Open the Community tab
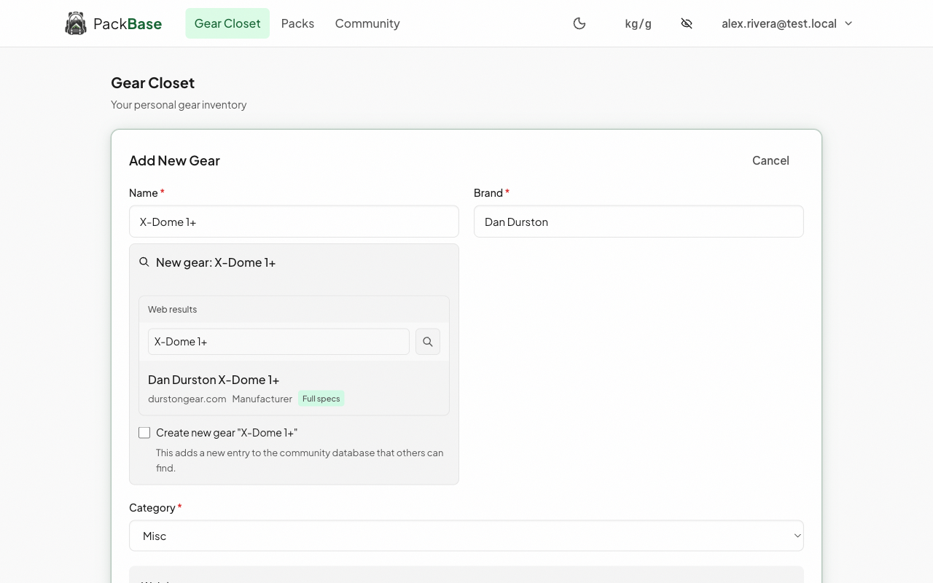933x583 pixels. click(x=367, y=23)
